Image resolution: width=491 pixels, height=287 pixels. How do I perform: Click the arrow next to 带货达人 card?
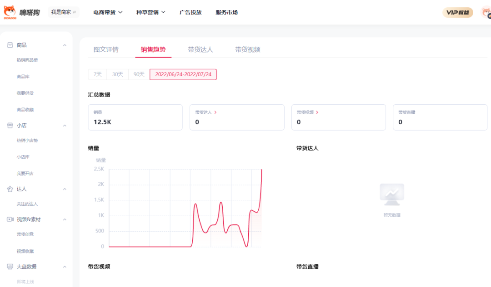[x=215, y=112]
